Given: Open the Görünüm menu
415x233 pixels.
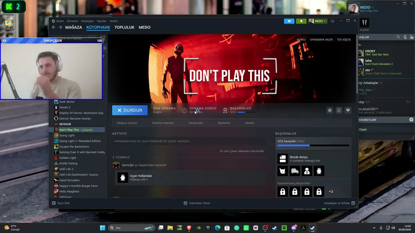Looking at the screenshot, I should 72,21.
